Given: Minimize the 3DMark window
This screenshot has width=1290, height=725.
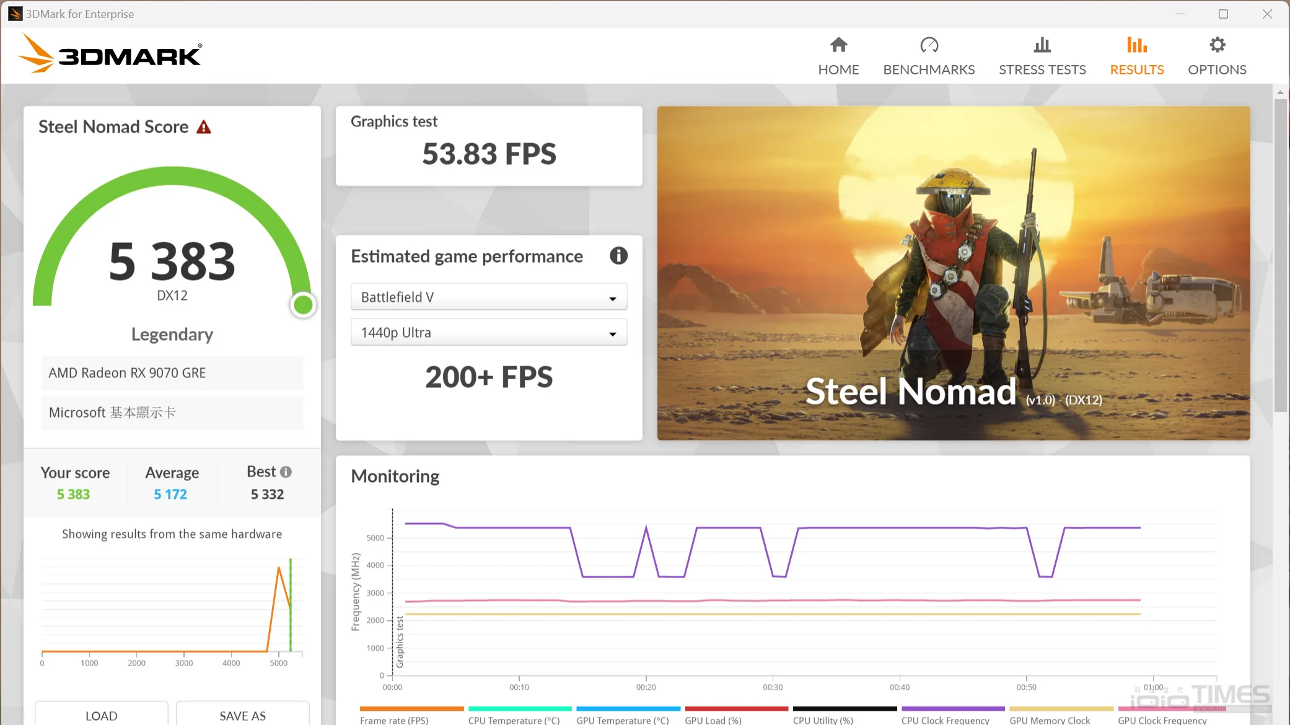Looking at the screenshot, I should point(1180,14).
